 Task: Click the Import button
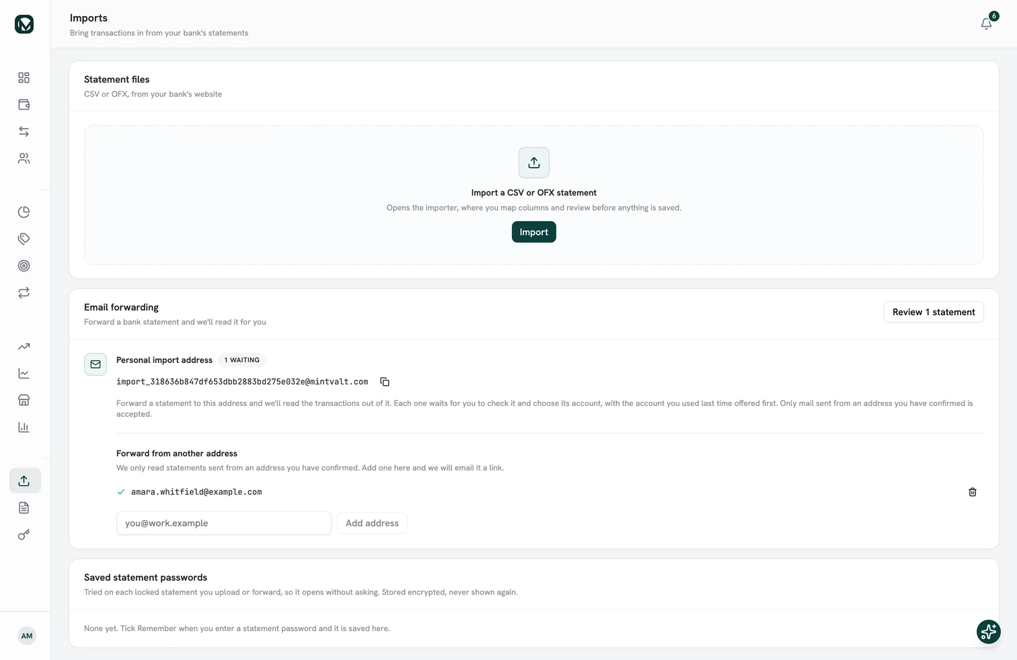[x=534, y=232]
